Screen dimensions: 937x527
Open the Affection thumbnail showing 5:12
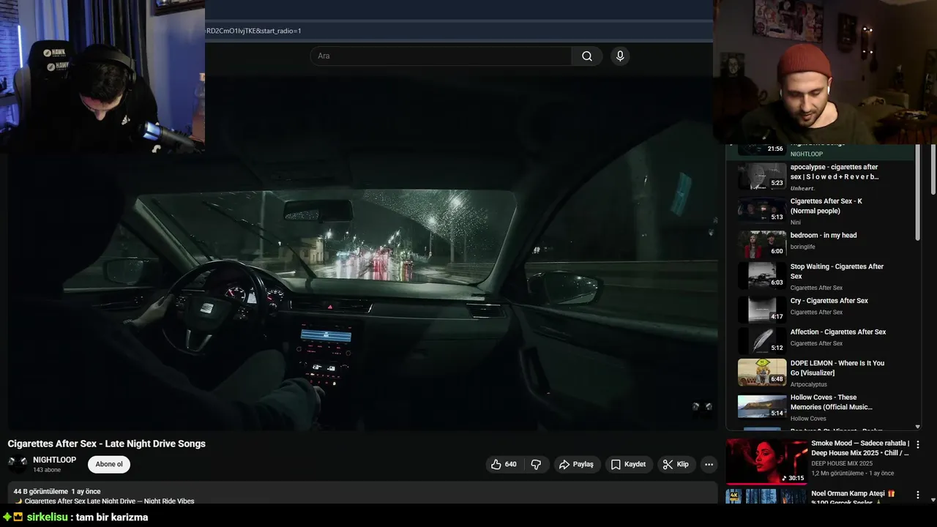coord(762,341)
